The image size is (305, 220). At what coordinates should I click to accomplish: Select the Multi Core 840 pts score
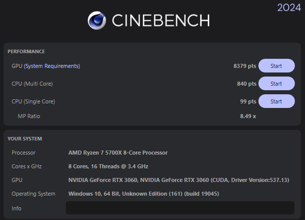tap(247, 84)
